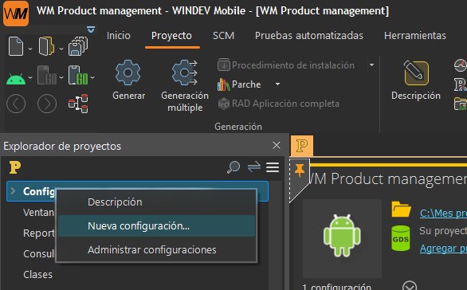This screenshot has height=290, width=467.
Task: Click the large Android robot thumbnail
Action: point(342,236)
